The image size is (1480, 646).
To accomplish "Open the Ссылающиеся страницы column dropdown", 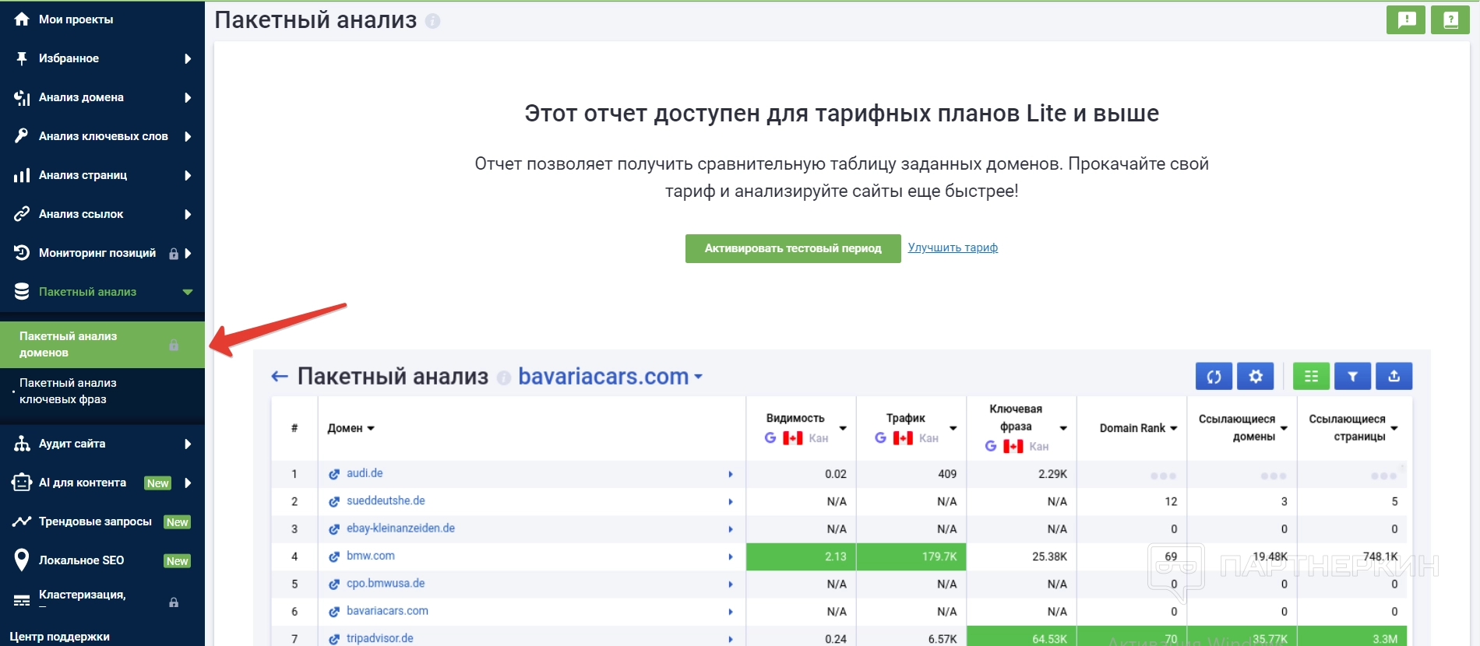I will click(1394, 428).
